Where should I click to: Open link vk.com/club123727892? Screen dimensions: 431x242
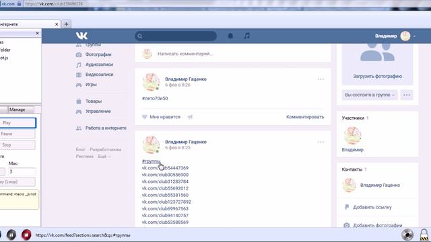pyautogui.click(x=166, y=202)
